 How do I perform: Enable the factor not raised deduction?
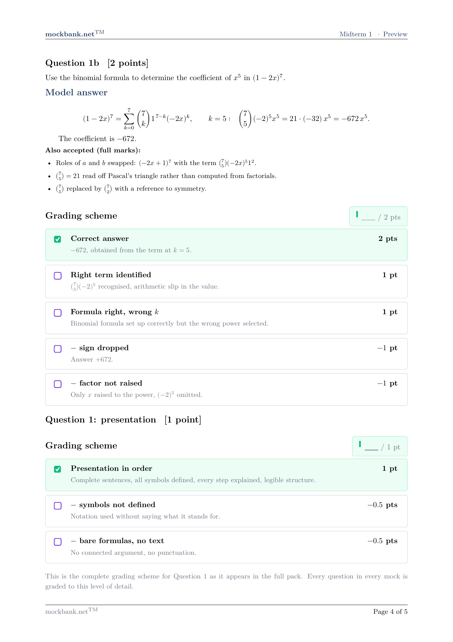[x=58, y=384]
